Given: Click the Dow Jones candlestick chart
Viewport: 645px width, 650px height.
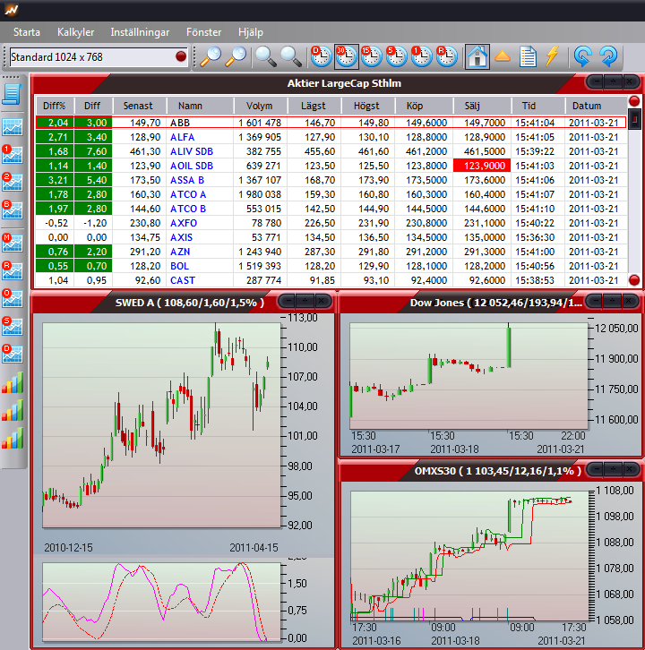Looking at the screenshot, I should [x=469, y=376].
